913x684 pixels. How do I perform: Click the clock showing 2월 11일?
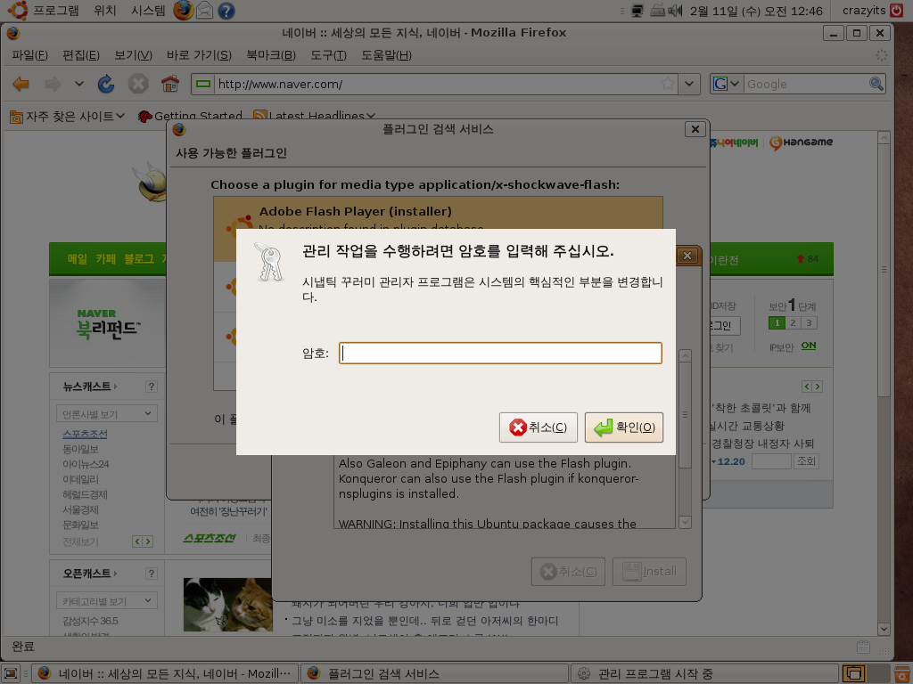click(x=756, y=11)
